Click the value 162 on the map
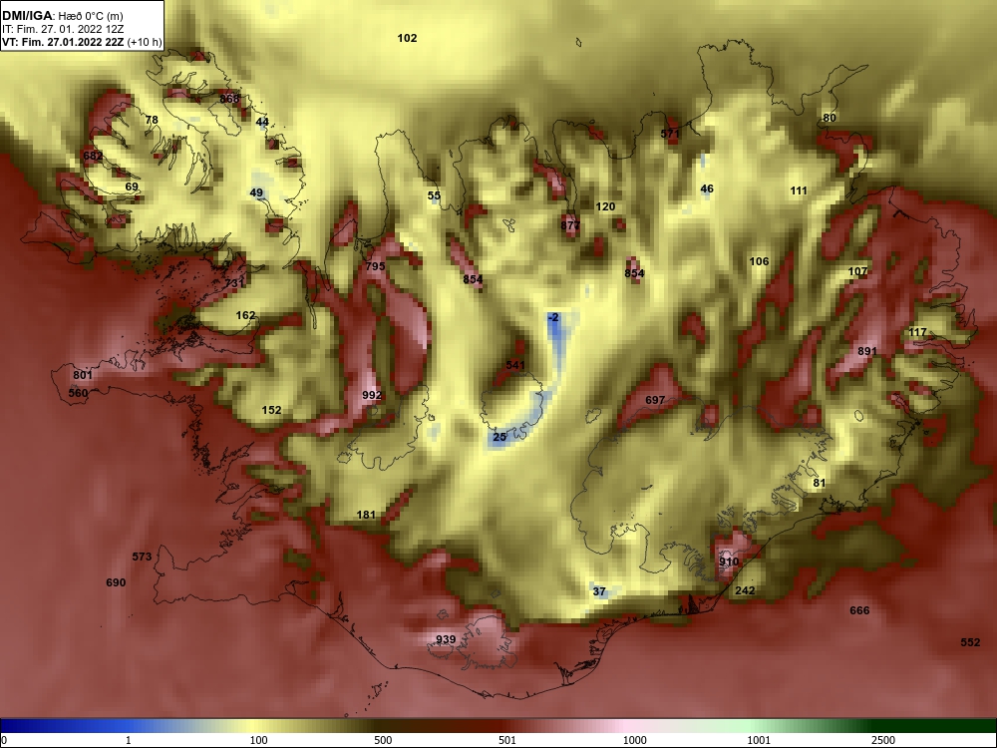 pyautogui.click(x=245, y=315)
